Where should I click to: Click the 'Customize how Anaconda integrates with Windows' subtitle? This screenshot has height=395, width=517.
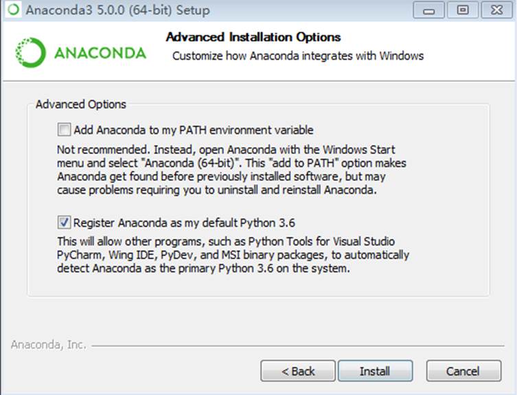point(298,56)
